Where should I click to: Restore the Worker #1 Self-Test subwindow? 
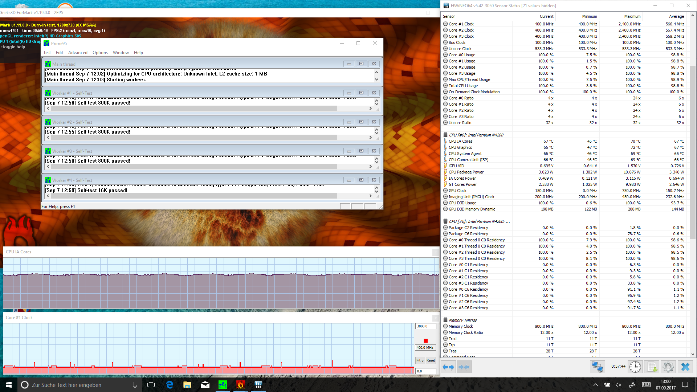361,93
